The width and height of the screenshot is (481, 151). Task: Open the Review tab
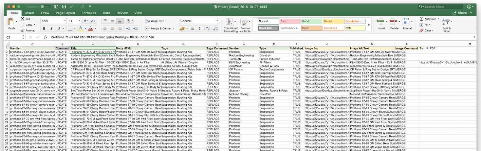pyautogui.click(x=122, y=13)
